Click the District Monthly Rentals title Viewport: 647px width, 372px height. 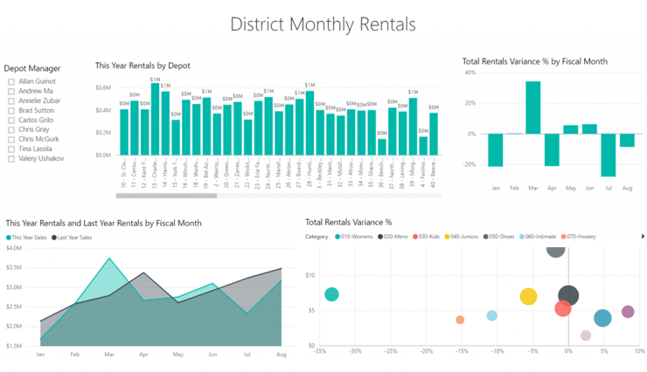323,24
